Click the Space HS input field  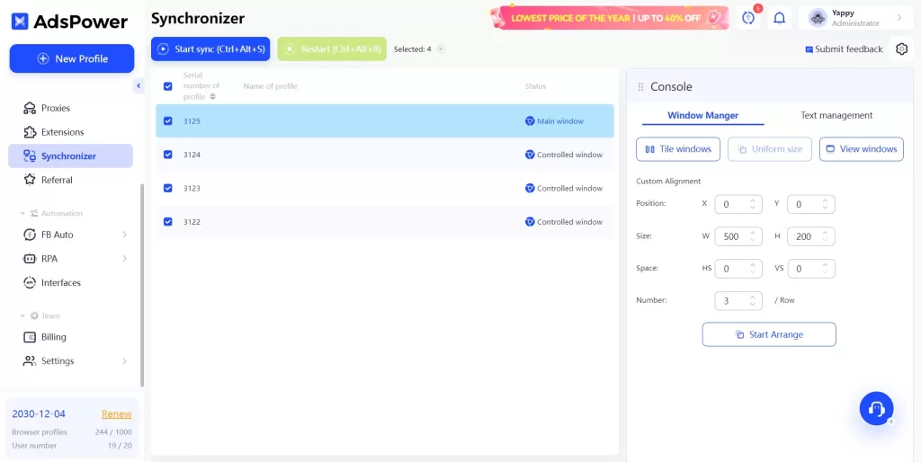pyautogui.click(x=738, y=269)
